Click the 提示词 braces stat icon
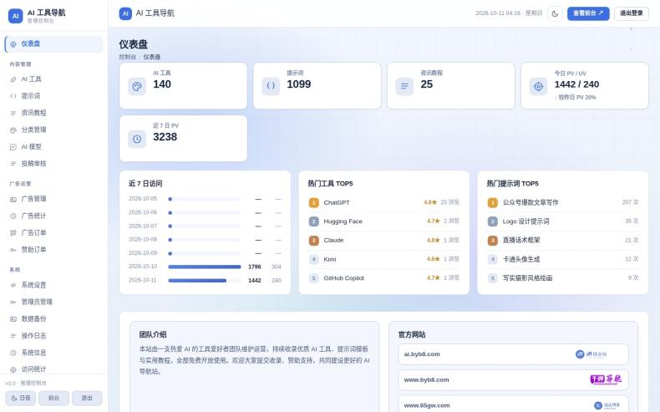The width and height of the screenshot is (660, 412). (271, 86)
